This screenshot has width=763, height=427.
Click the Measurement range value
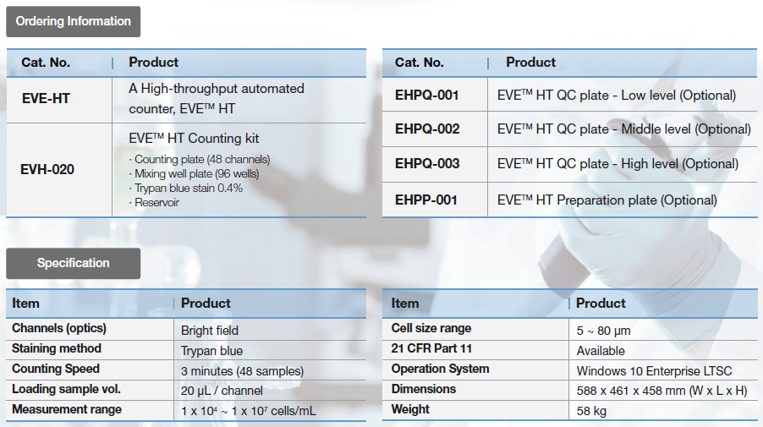pyautogui.click(x=249, y=412)
